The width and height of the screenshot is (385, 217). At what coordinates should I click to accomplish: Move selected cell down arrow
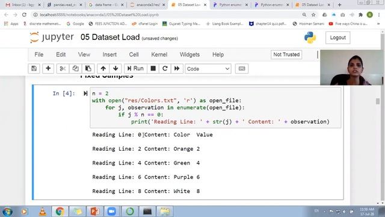115,69
